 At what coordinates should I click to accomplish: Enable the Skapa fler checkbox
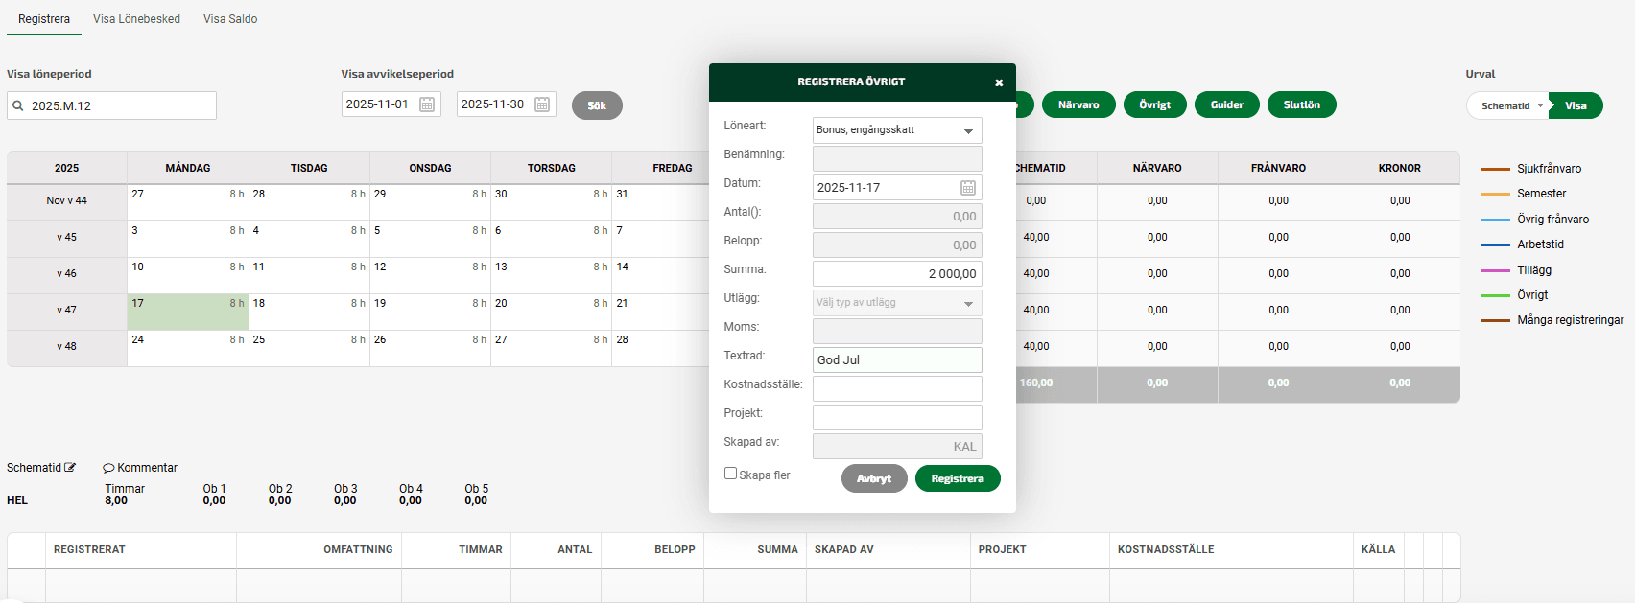pyautogui.click(x=730, y=474)
